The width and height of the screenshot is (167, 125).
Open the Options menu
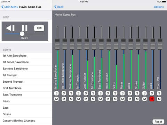click(x=159, y=7)
